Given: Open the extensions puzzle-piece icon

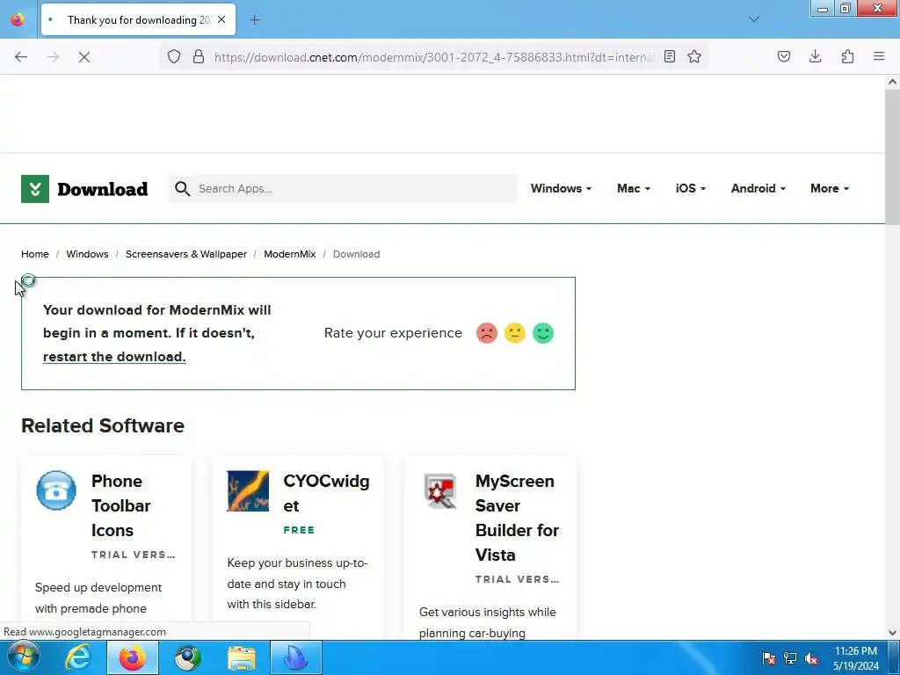Looking at the screenshot, I should [x=847, y=56].
